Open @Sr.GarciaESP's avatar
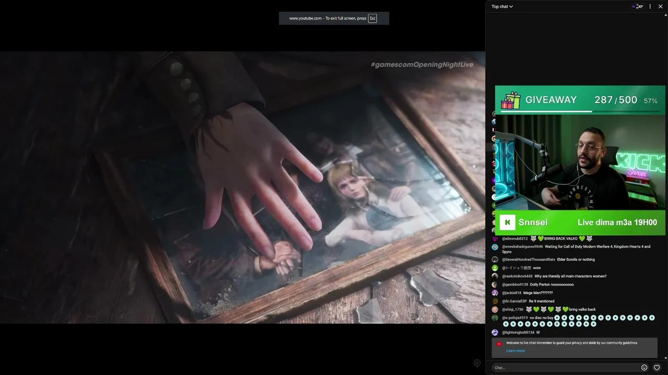The width and height of the screenshot is (668, 375). click(495, 301)
